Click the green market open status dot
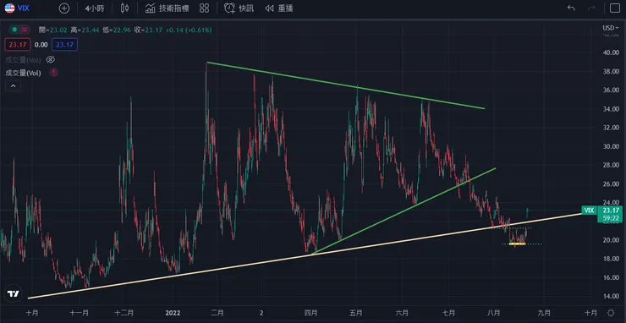The image size is (626, 323). click(x=14, y=30)
